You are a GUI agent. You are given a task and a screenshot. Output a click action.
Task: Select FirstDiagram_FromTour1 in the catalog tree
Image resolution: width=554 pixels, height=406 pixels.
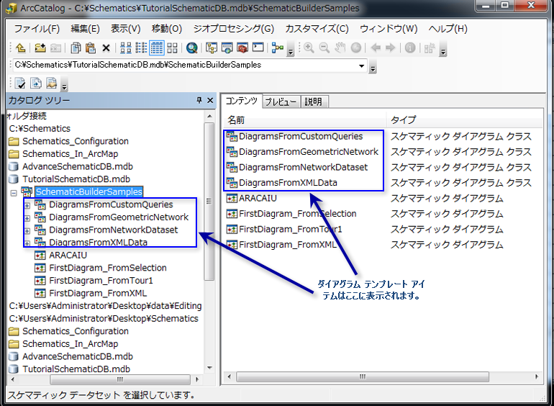[101, 281]
